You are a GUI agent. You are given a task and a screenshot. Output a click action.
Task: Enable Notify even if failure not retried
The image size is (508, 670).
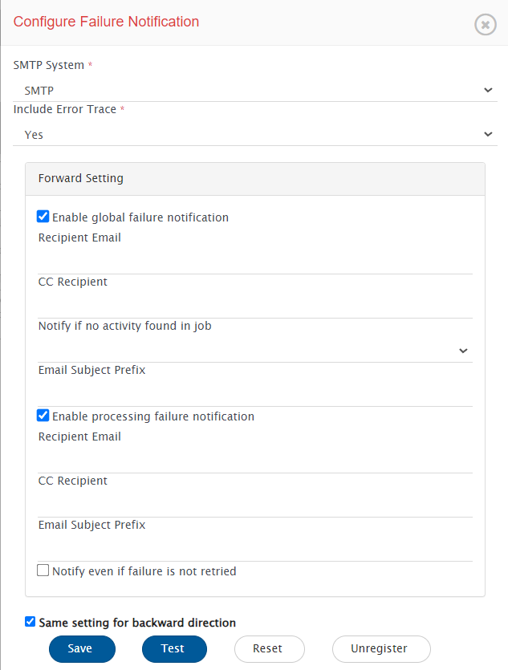click(x=43, y=571)
